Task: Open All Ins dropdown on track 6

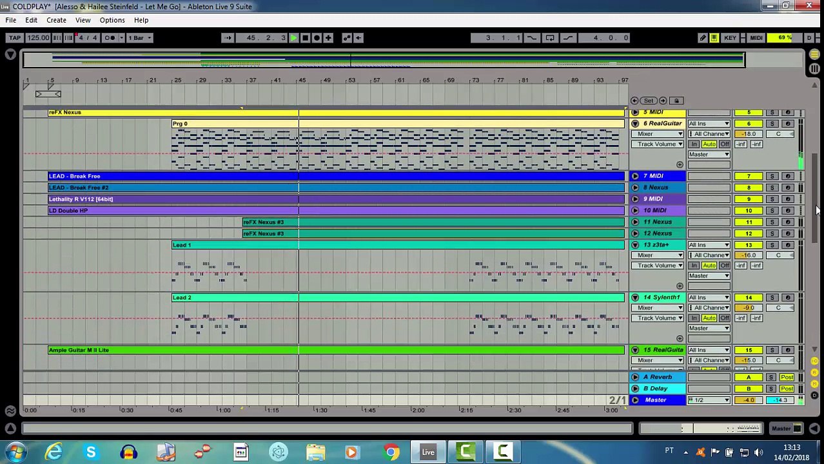Action: (709, 124)
